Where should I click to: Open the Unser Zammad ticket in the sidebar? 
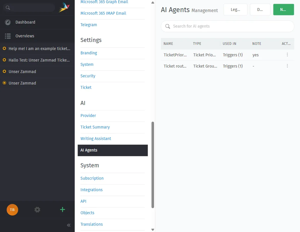coord(22,72)
